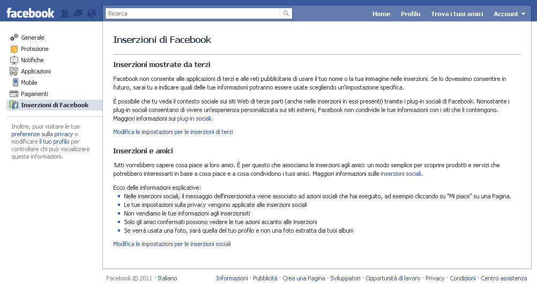Screen dimensions: 537x290
Task: Open preferenze sulla privacy link
Action: [42, 134]
